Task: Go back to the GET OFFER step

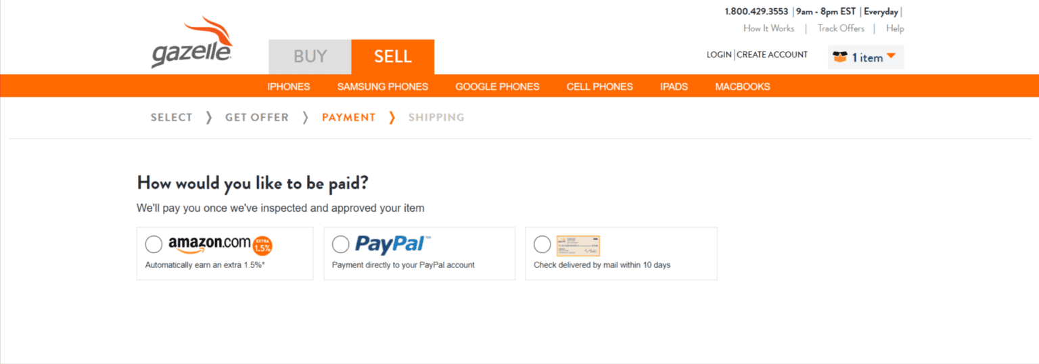Action: 257,118
